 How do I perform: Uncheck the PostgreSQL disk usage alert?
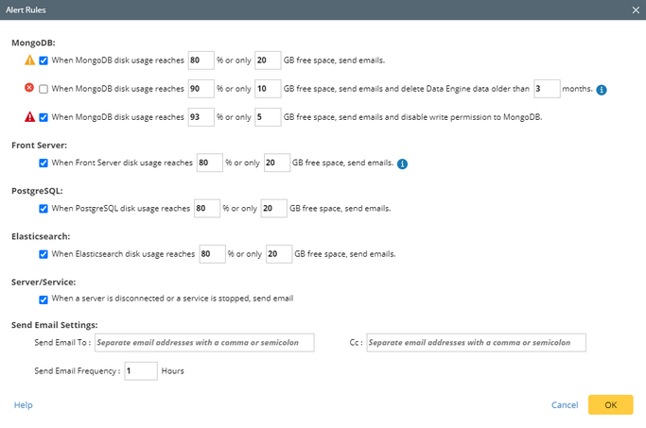point(44,208)
